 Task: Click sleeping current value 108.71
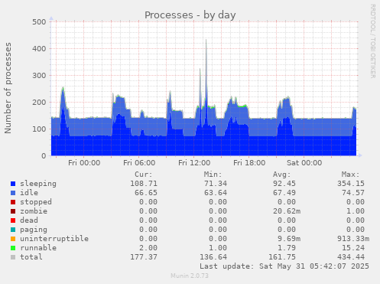[x=144, y=184]
